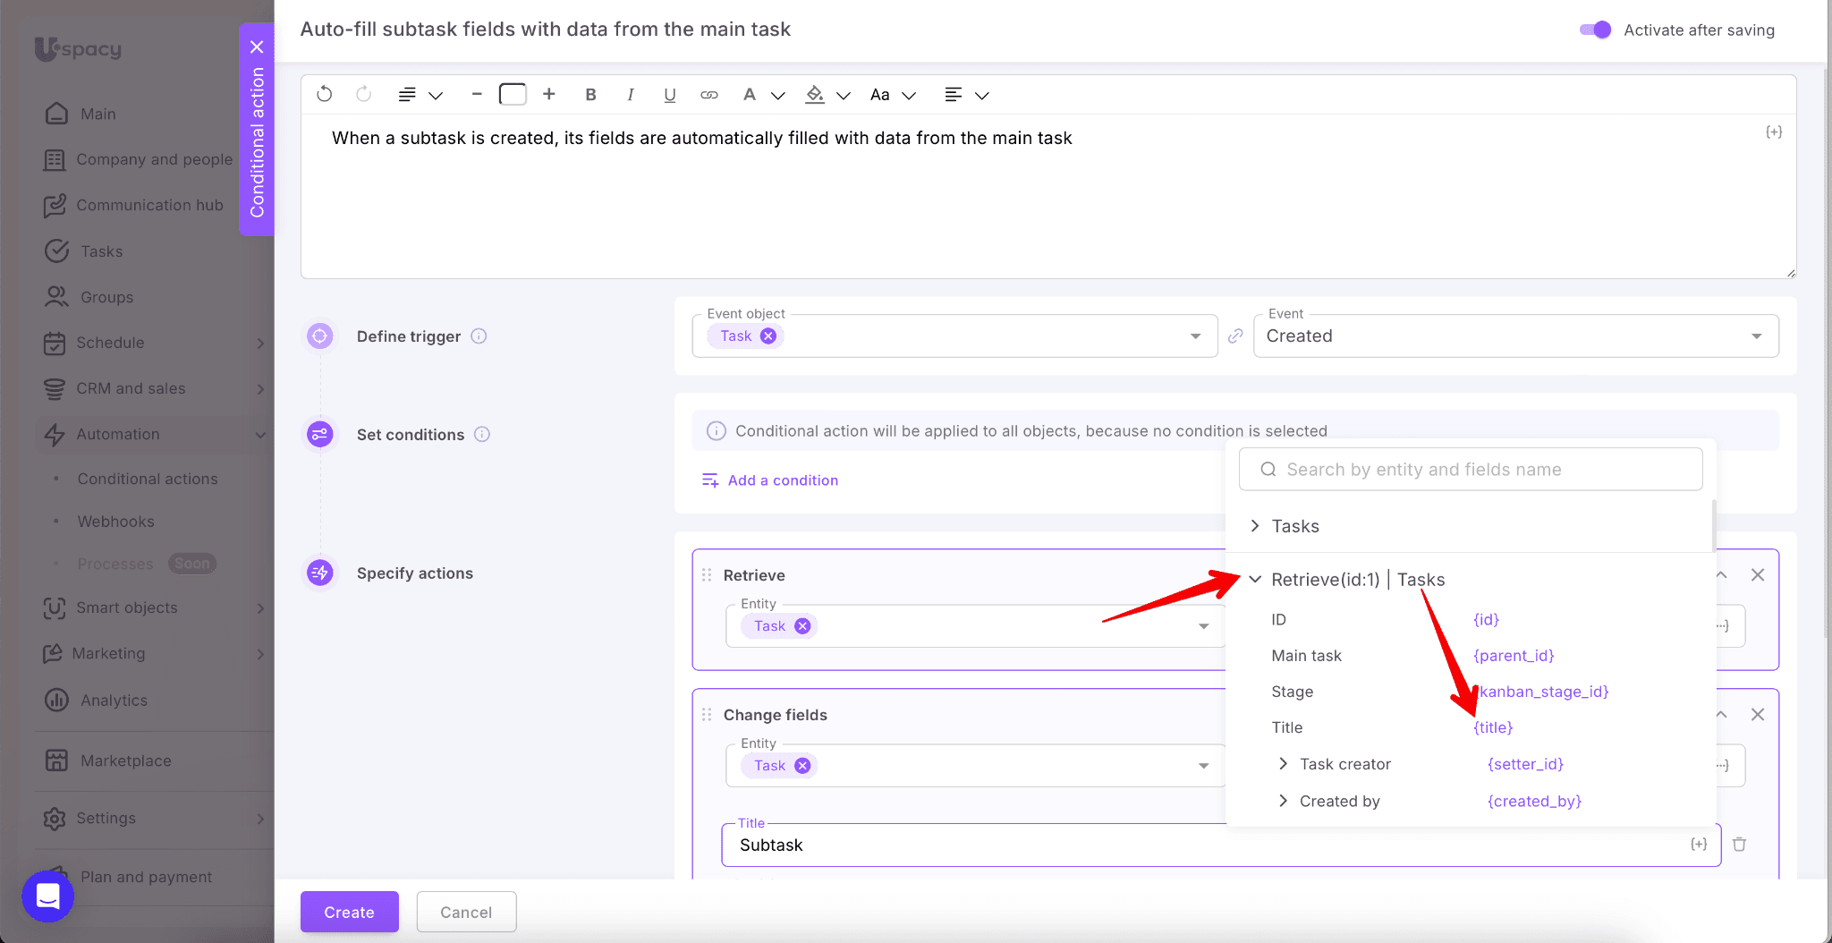Expand the Task creator field
Viewport: 1832px width, 943px height.
point(1283,764)
